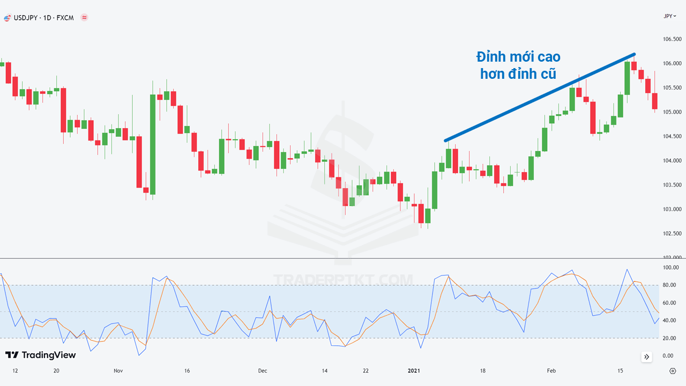
Task: Click the 40.00 stochastic scale label
Action: click(x=670, y=321)
